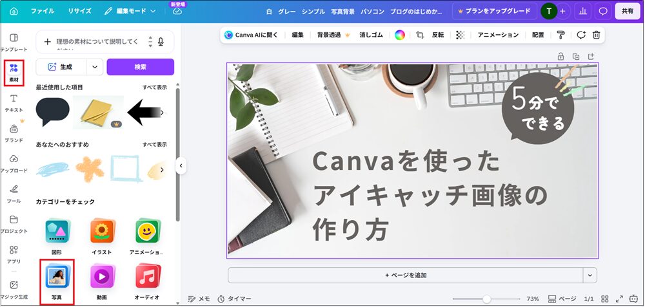Viewport: 645px width, 307px height.
Task: Select the yellow notebook photo thumbnail
Action: coord(98,112)
